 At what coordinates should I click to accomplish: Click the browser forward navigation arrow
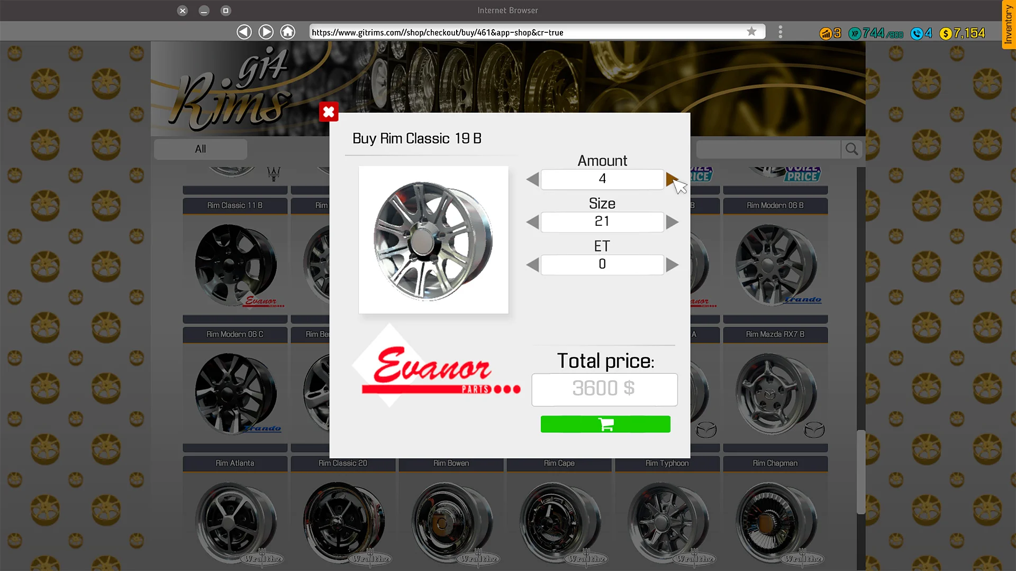[x=266, y=32]
